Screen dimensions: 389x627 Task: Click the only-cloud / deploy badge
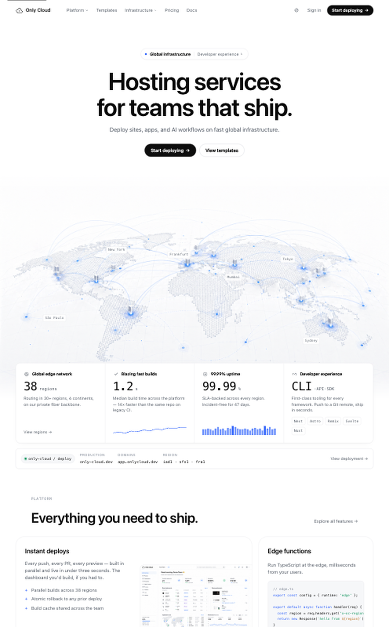[48, 459]
